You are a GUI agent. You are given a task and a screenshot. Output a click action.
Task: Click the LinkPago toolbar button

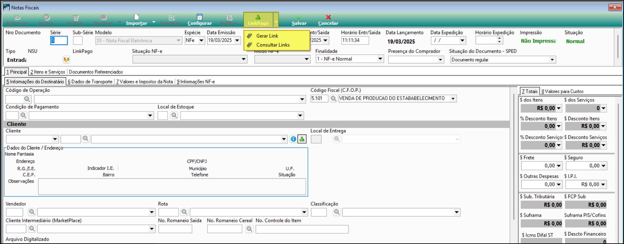(x=258, y=19)
